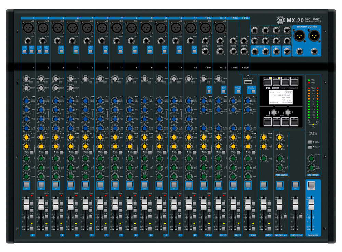Click the DFX MUTE button
Viewport: 342px width, 252px height.
tap(263, 185)
